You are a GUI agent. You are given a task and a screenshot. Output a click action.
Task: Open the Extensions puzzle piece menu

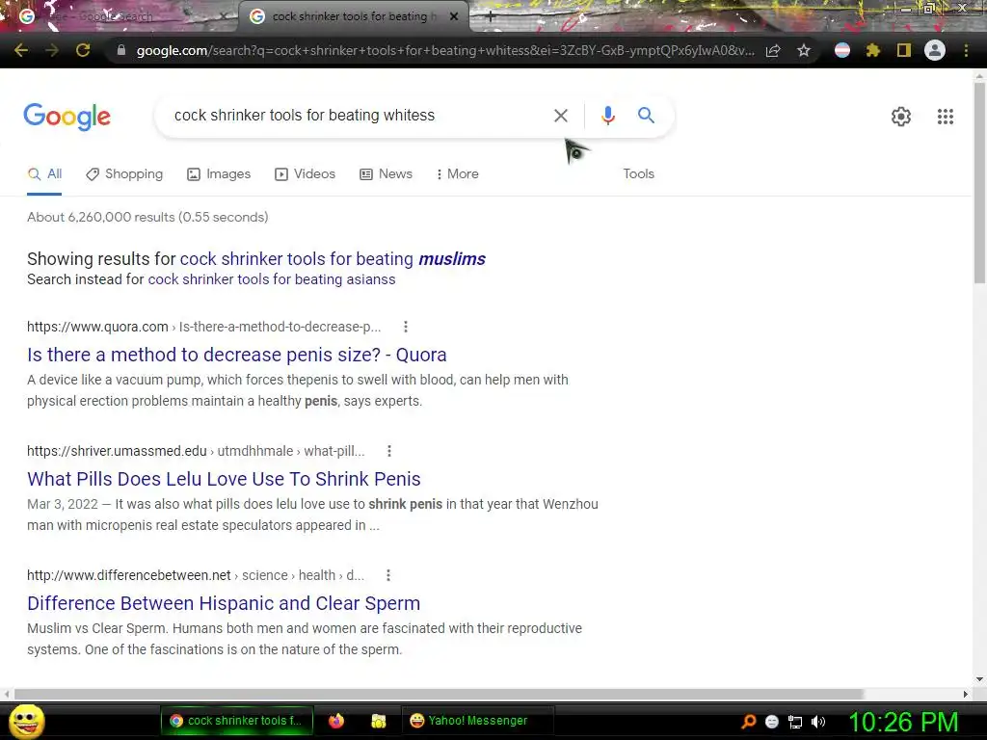872,50
